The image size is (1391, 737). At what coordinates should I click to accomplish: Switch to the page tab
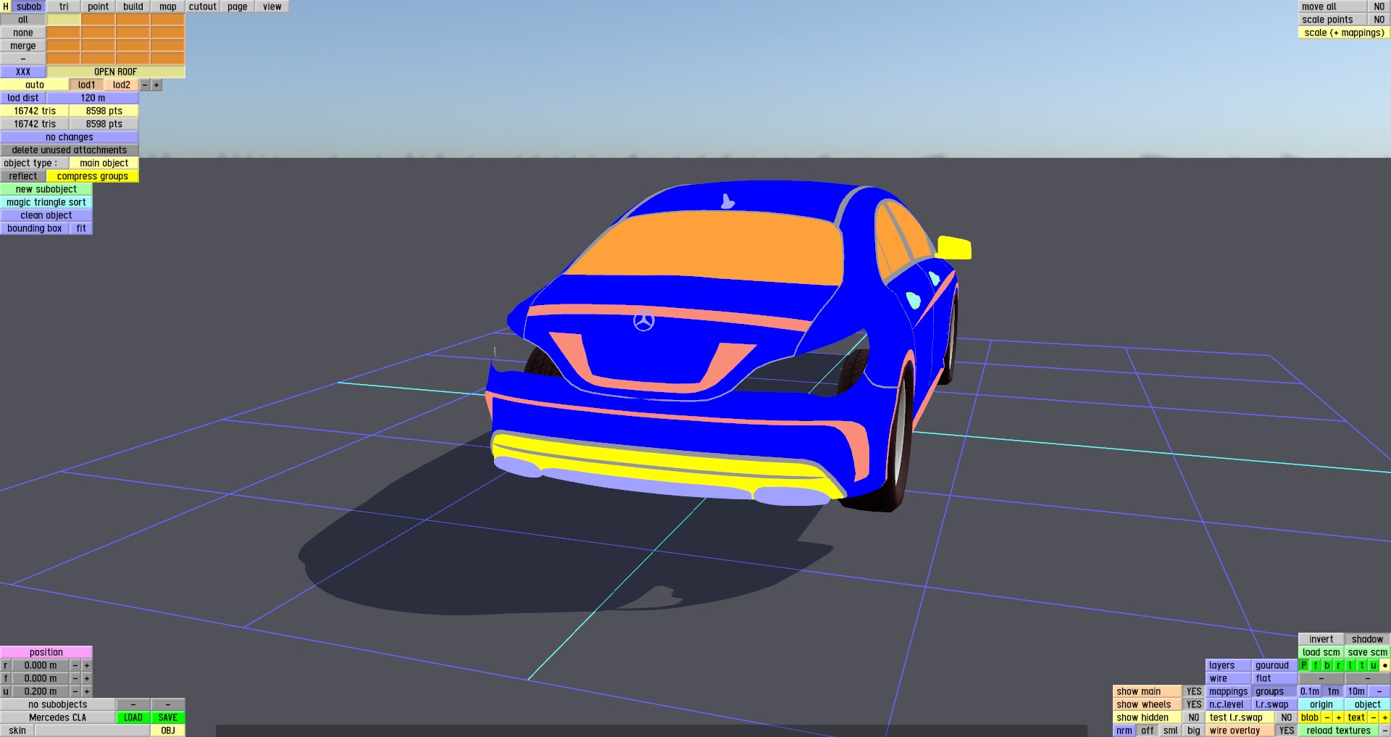[238, 7]
